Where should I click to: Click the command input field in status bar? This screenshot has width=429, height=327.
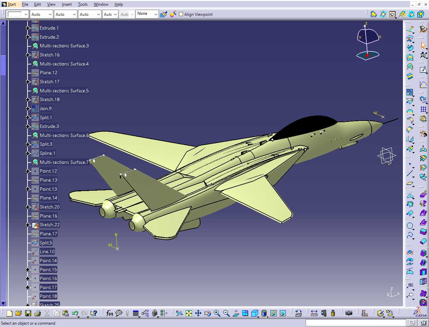click(x=356, y=323)
